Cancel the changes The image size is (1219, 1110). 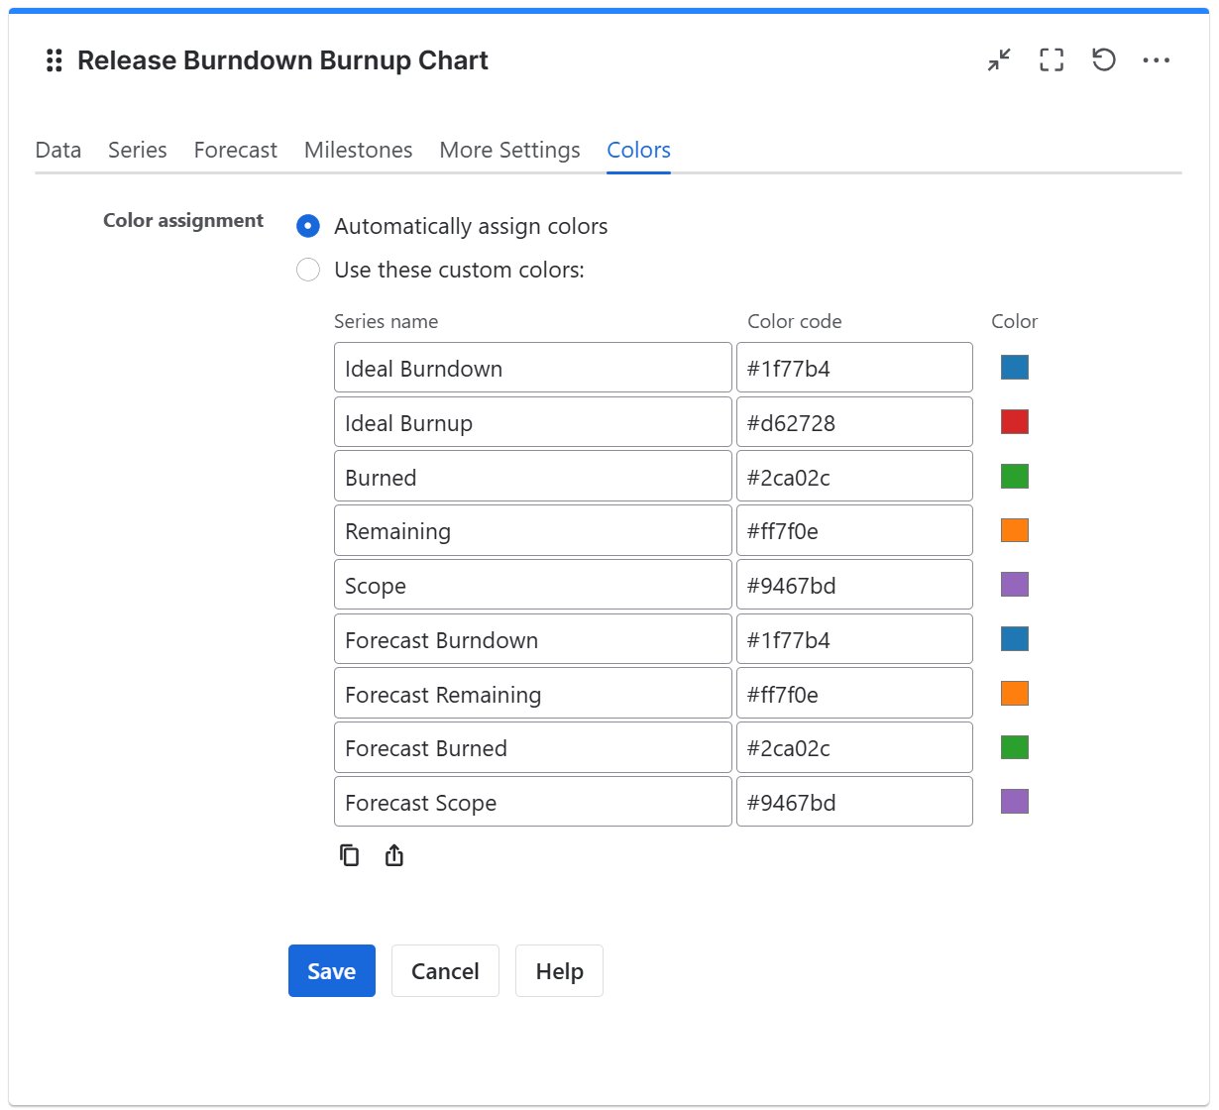[445, 970]
